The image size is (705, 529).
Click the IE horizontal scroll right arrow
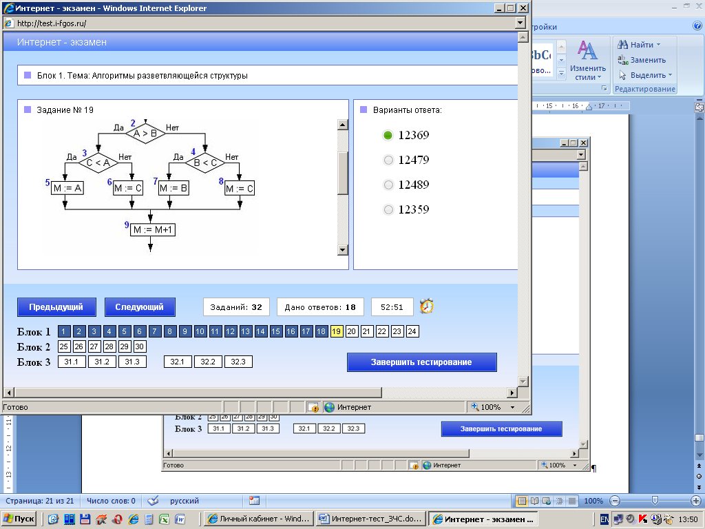pos(512,392)
